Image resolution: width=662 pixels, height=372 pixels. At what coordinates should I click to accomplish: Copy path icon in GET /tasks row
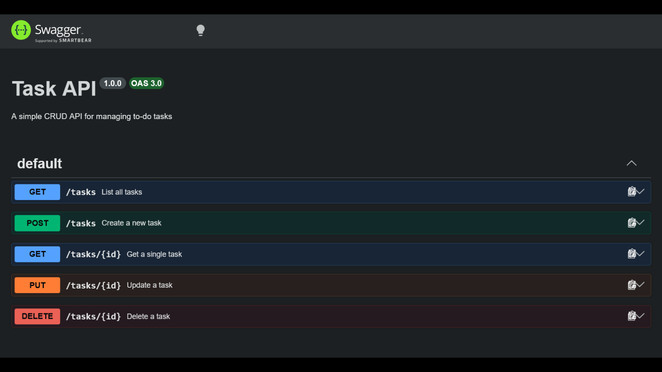tap(632, 191)
